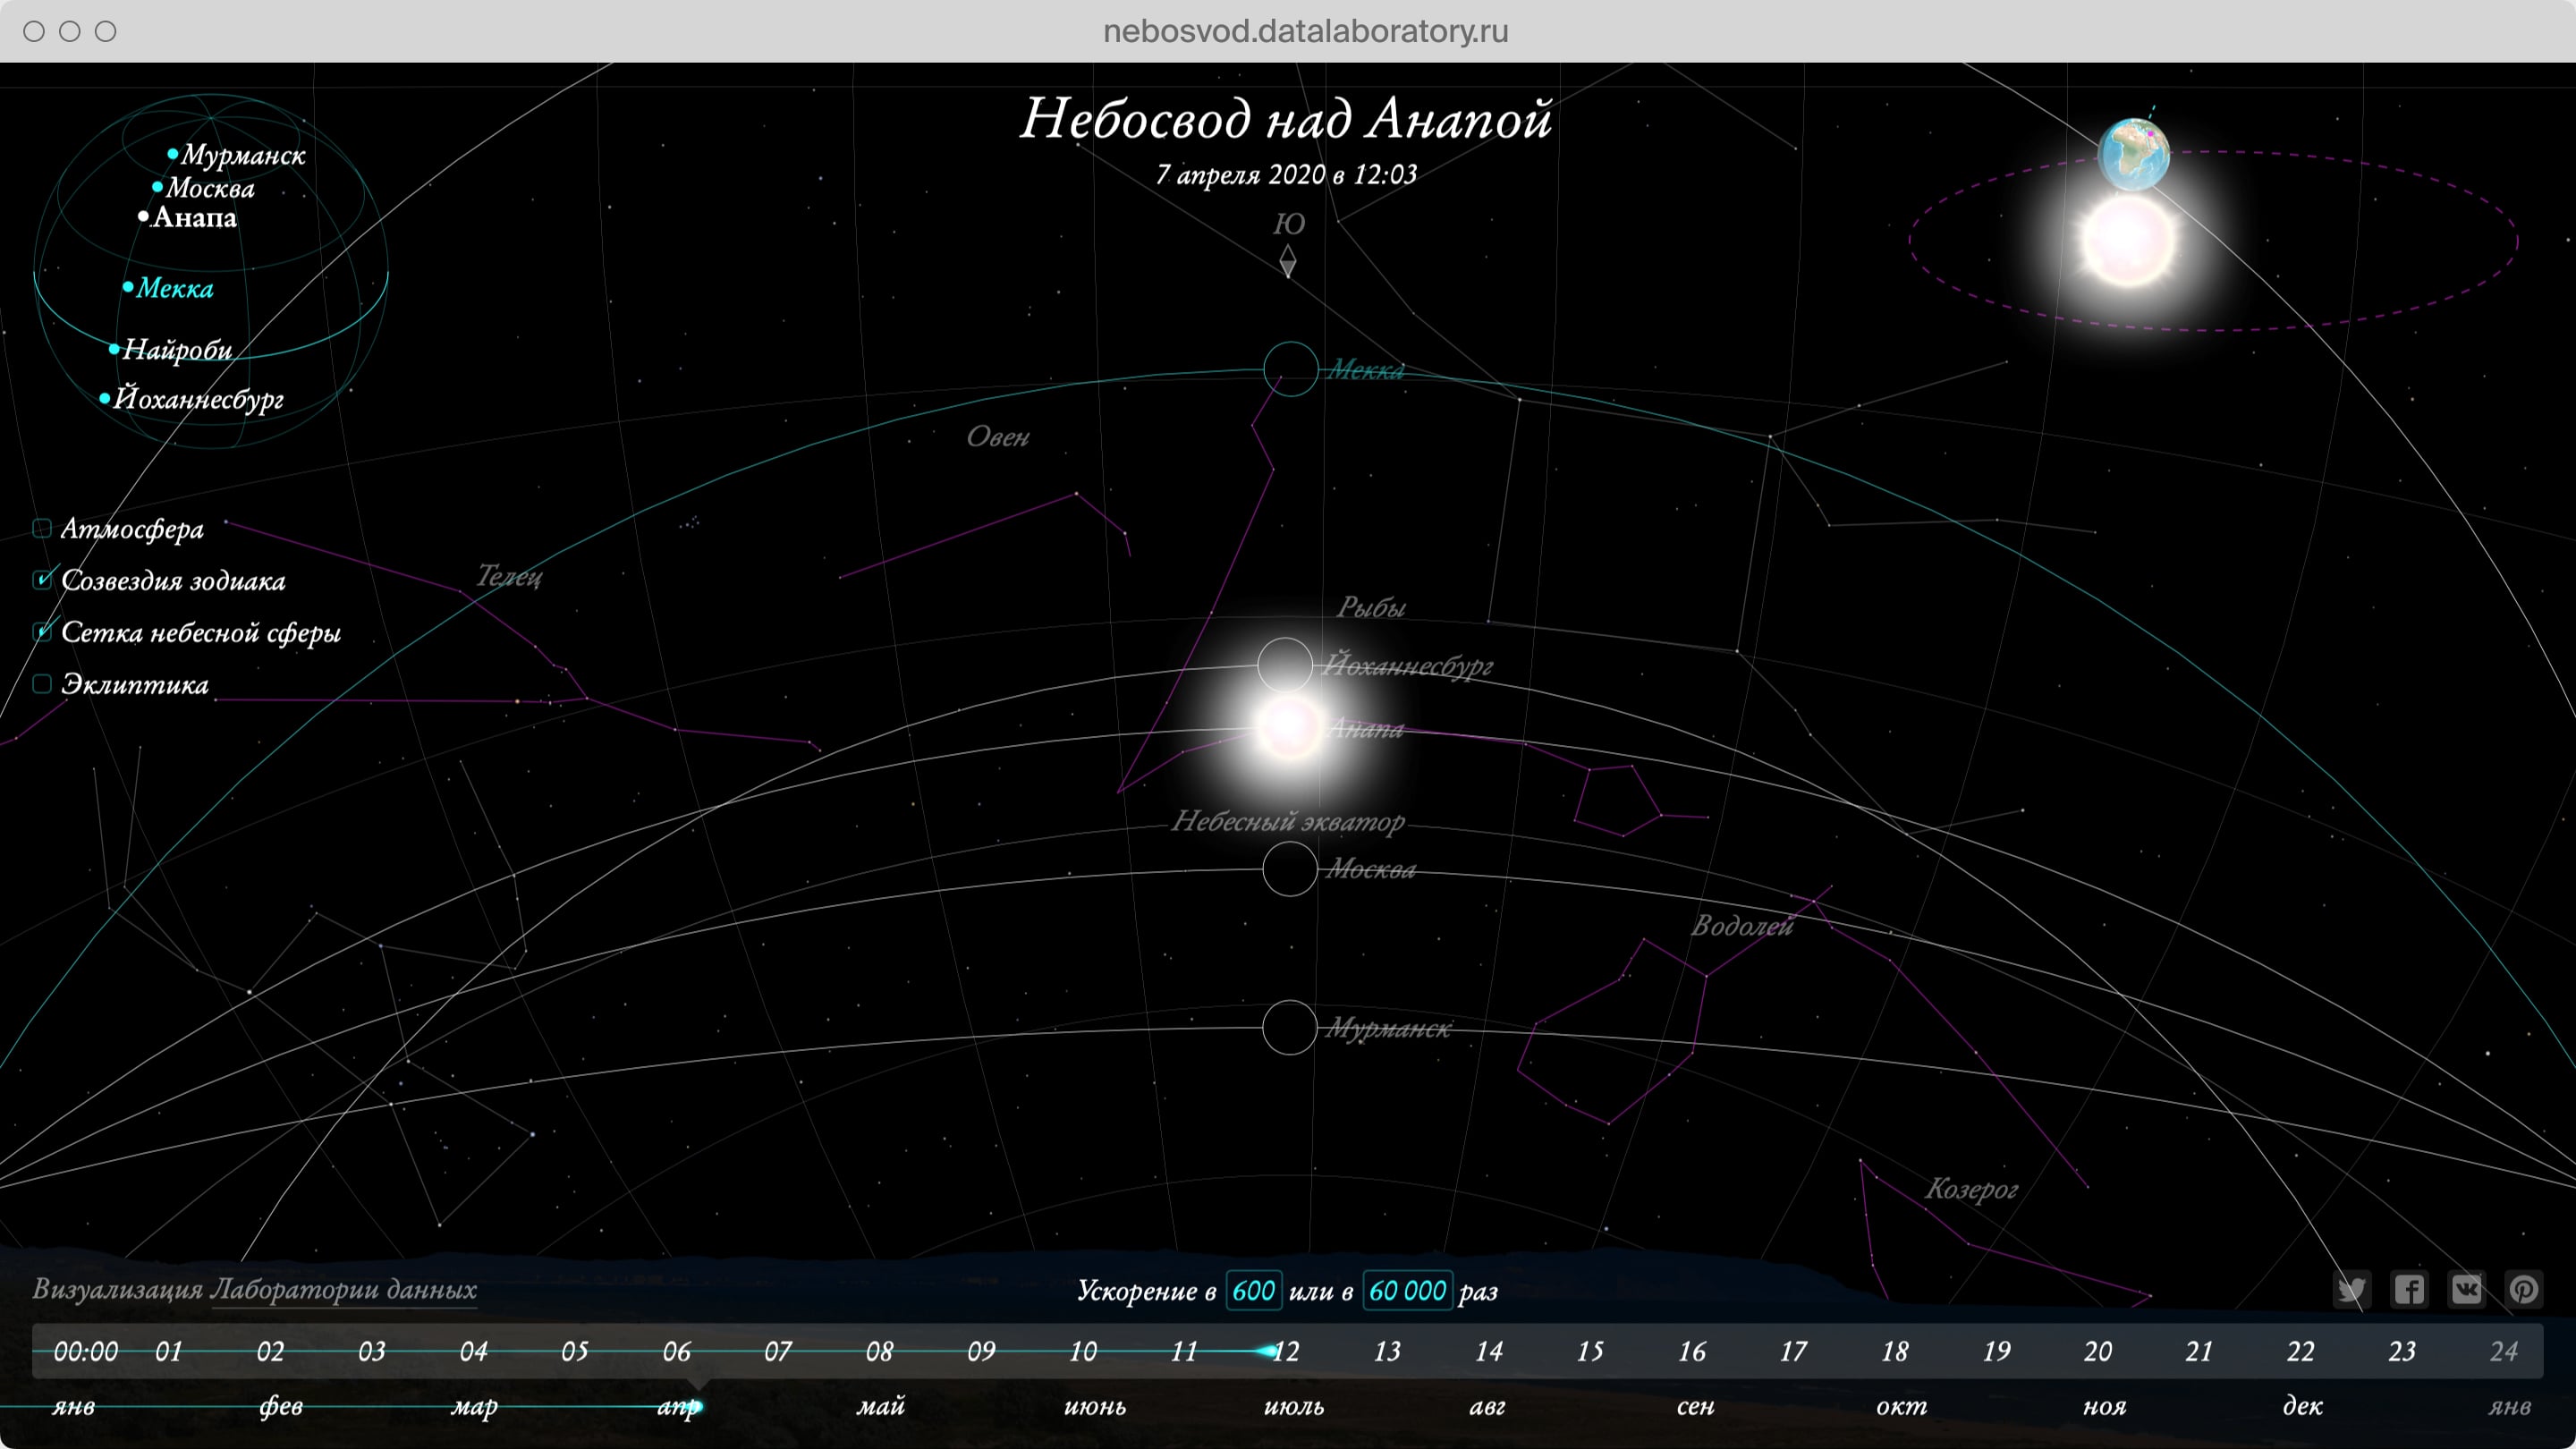
Task: Jump to 00:00 on the hour timeline
Action: 85,1352
